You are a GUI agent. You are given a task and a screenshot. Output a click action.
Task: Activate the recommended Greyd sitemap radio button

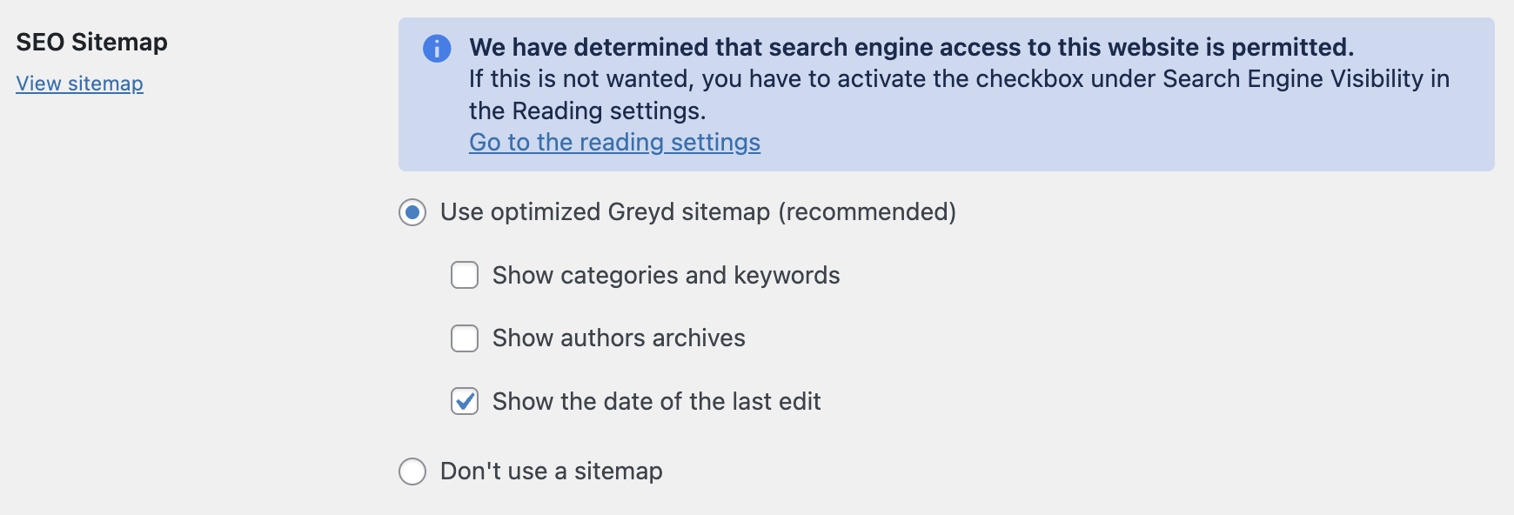click(412, 211)
